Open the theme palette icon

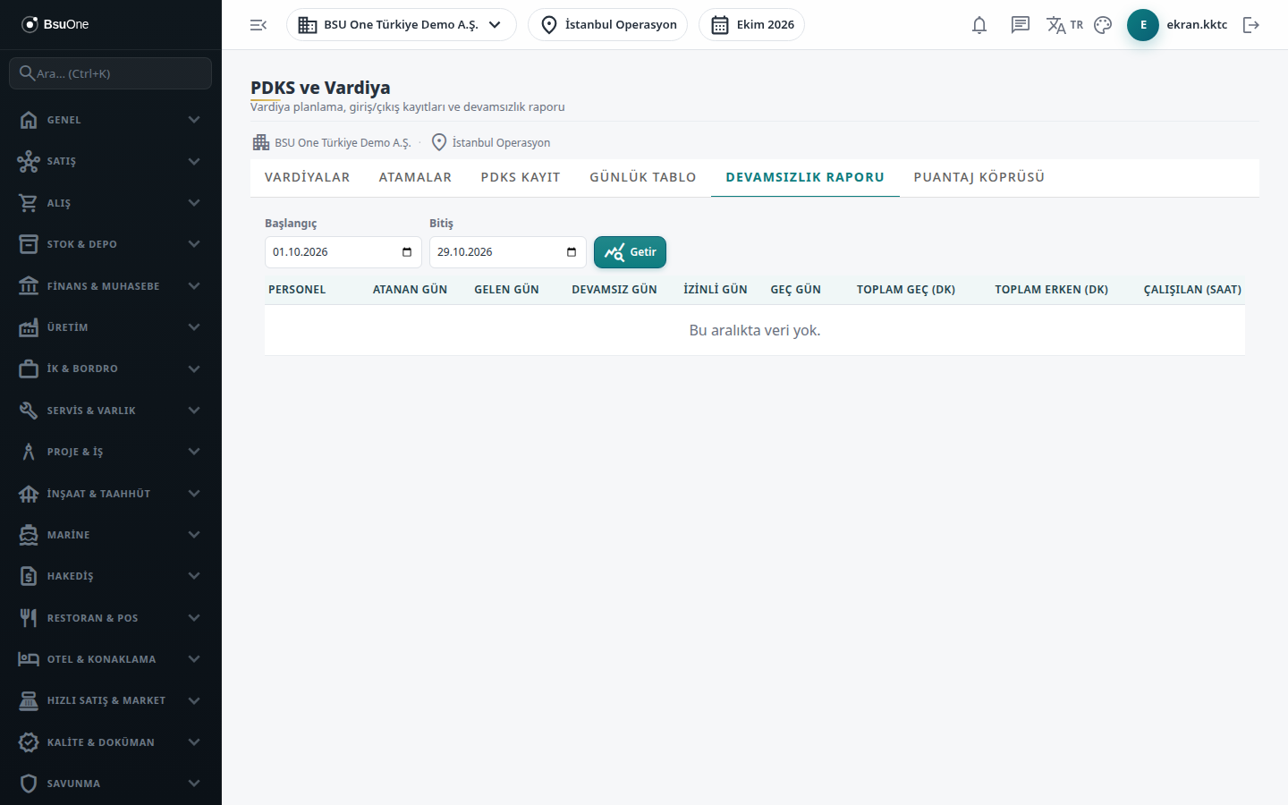1103,25
